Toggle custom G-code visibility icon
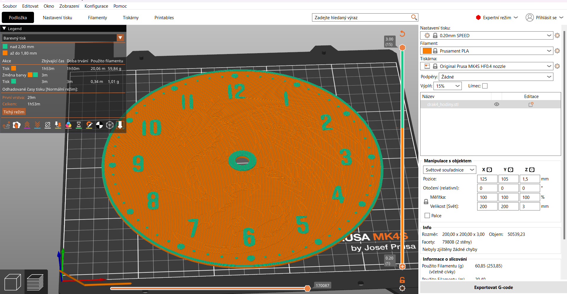Image resolution: width=567 pixels, height=294 pixels. coord(89,125)
